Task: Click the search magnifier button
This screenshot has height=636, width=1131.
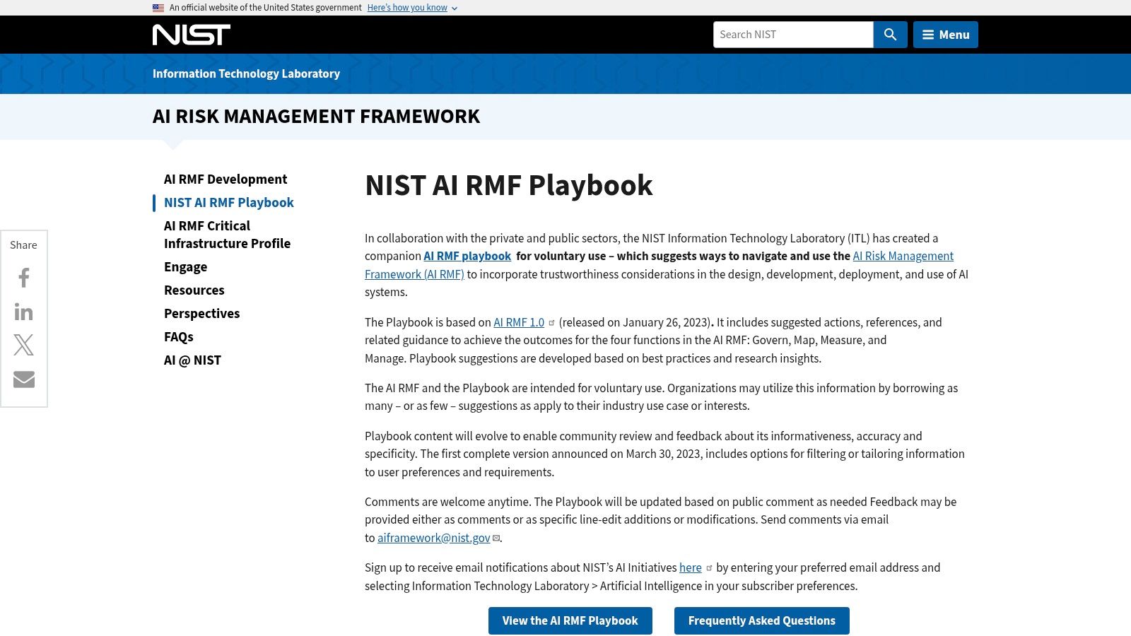Action: pos(891,35)
